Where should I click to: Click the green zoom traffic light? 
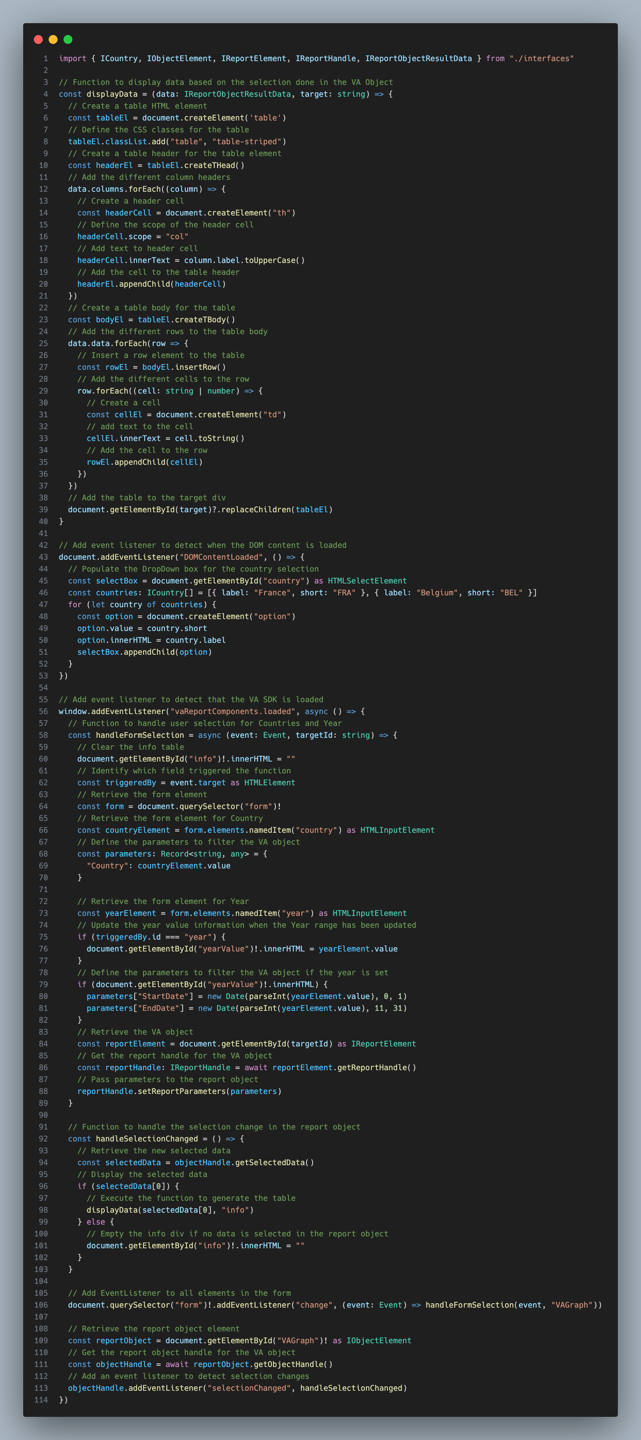tap(68, 39)
